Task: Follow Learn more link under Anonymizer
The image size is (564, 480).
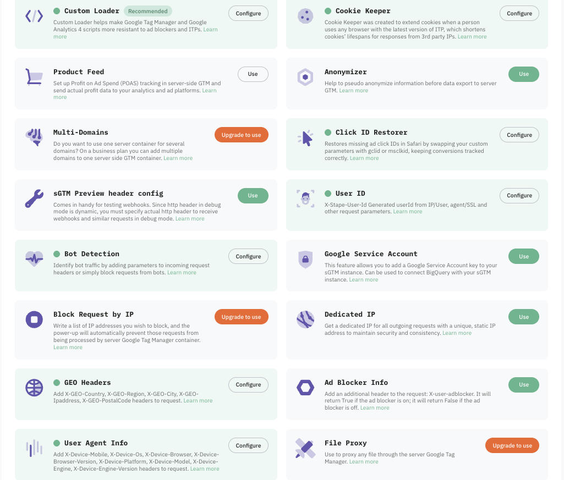Action: pos(353,91)
